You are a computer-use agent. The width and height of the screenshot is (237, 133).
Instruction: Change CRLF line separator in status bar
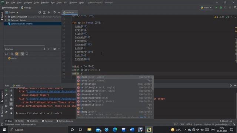(182, 125)
